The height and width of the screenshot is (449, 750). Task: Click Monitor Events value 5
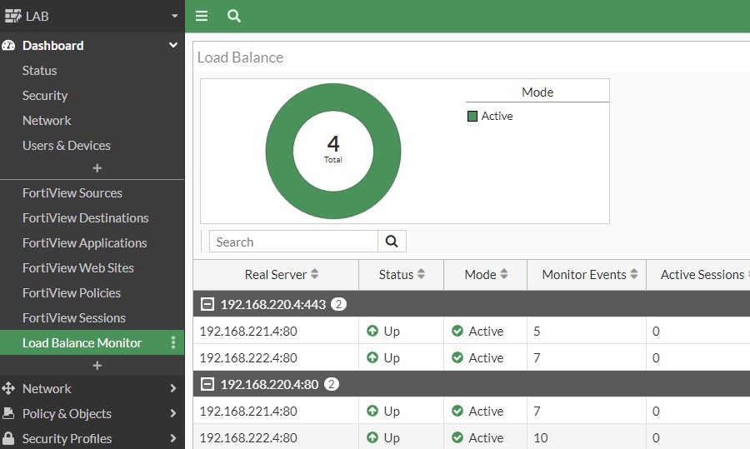[537, 331]
